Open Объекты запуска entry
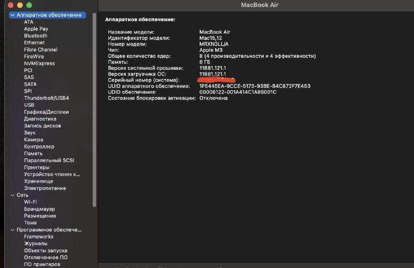This screenshot has height=268, width=414. click(x=46, y=250)
